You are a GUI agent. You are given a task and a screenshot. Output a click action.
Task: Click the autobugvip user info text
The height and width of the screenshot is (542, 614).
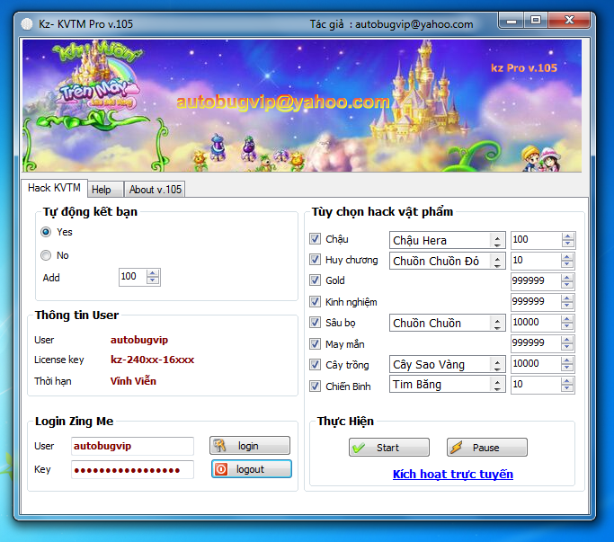pos(139,340)
